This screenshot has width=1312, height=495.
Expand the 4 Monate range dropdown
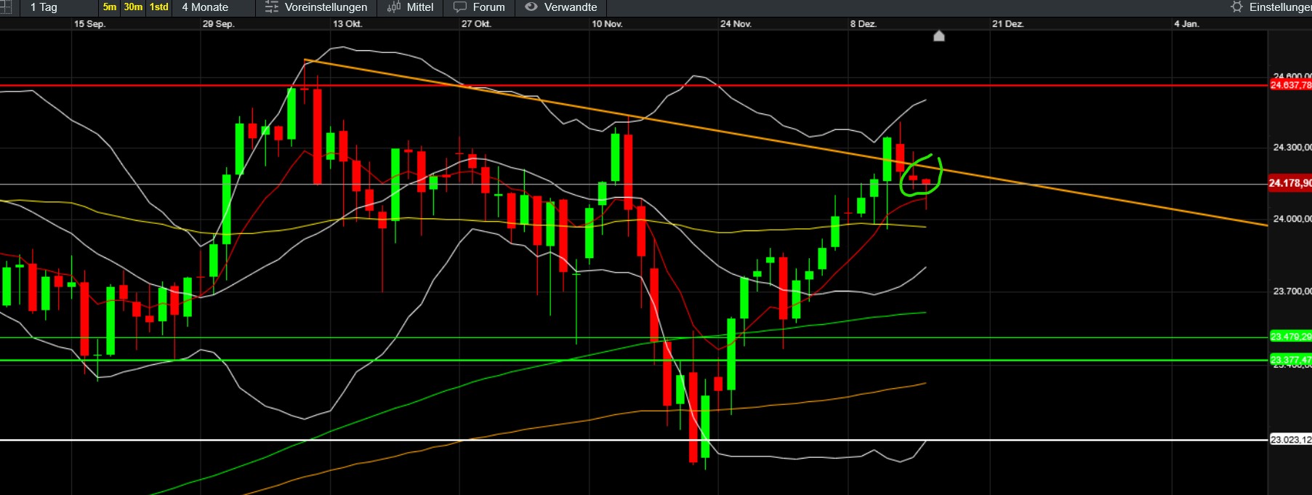coord(205,7)
